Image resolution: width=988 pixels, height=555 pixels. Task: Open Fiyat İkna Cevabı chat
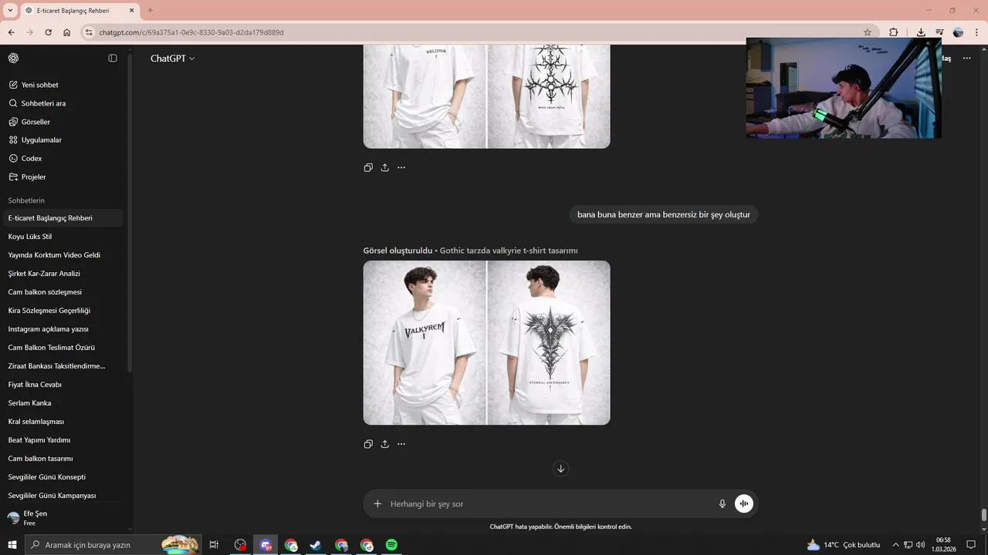[62, 385]
